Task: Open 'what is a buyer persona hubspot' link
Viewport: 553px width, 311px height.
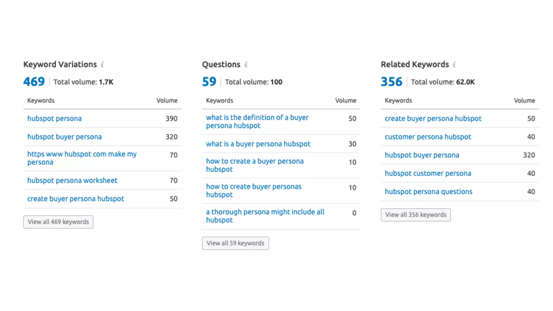Action: 258,144
